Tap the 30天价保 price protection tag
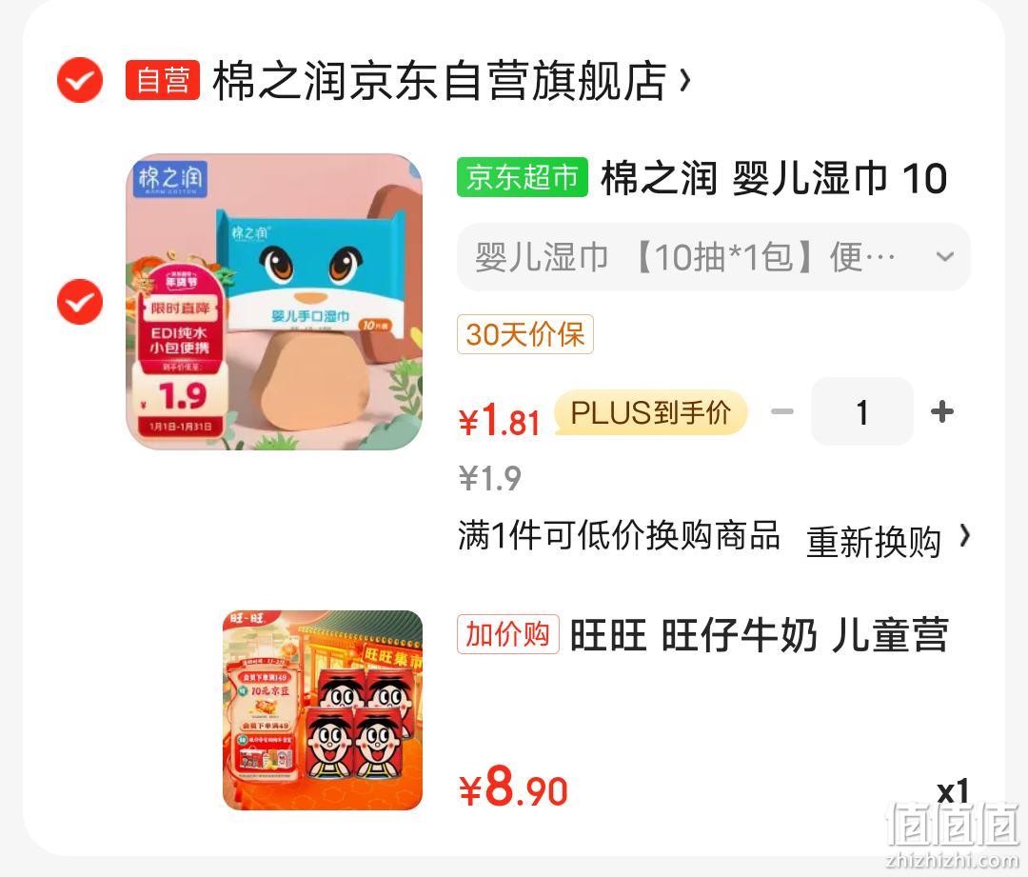The image size is (1028, 877). (525, 334)
